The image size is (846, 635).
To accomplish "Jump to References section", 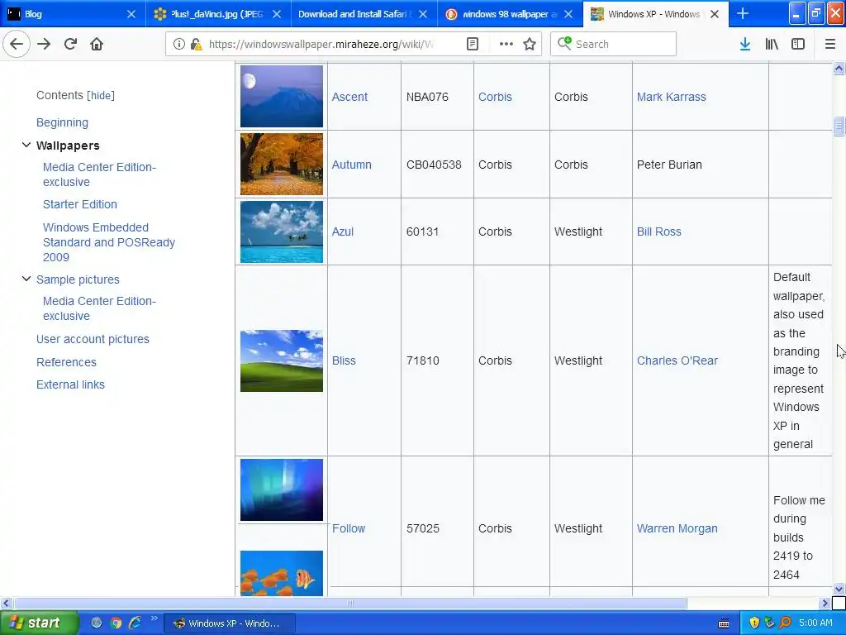I will (x=66, y=362).
